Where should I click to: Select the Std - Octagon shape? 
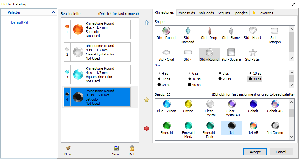pyautogui.click(x=274, y=35)
